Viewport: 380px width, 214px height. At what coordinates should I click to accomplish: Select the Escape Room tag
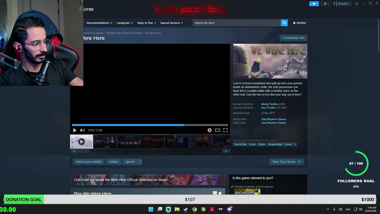tap(275, 144)
